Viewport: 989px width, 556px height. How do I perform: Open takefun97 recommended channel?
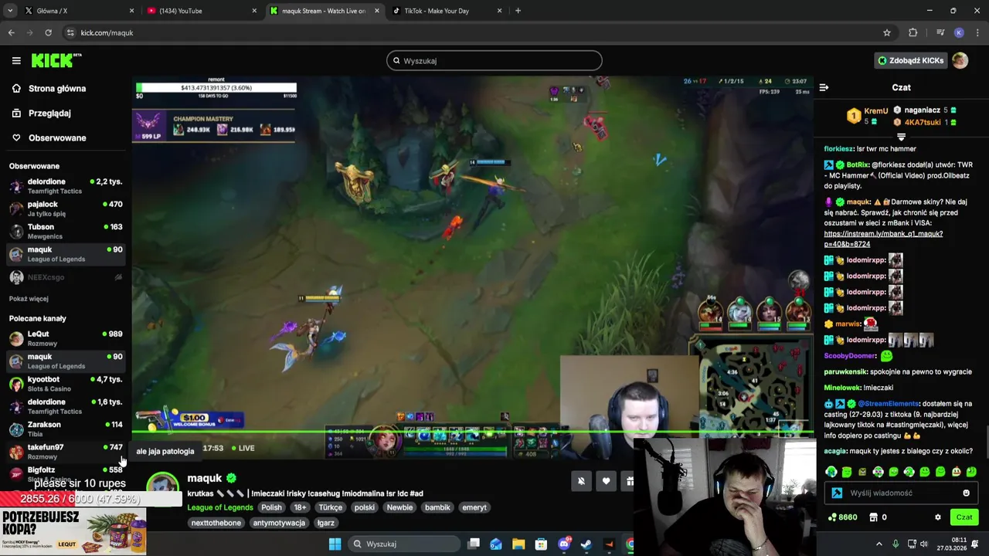click(66, 451)
